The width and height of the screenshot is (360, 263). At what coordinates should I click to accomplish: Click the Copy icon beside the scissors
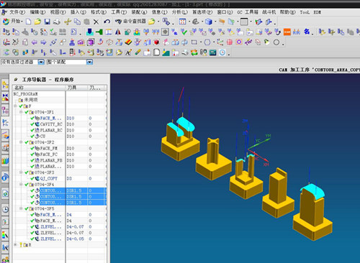[77, 22]
